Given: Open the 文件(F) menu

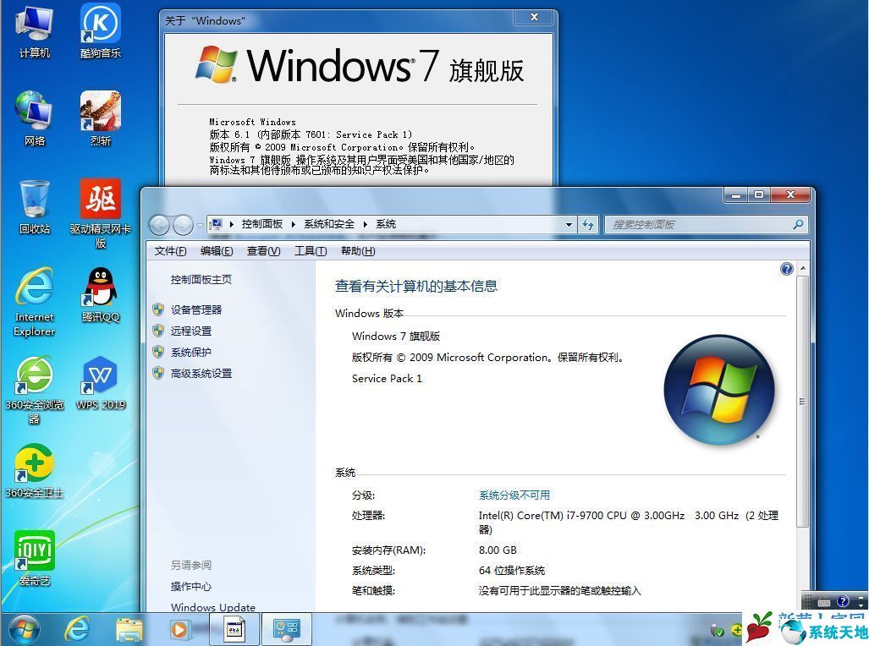Looking at the screenshot, I should pos(170,251).
